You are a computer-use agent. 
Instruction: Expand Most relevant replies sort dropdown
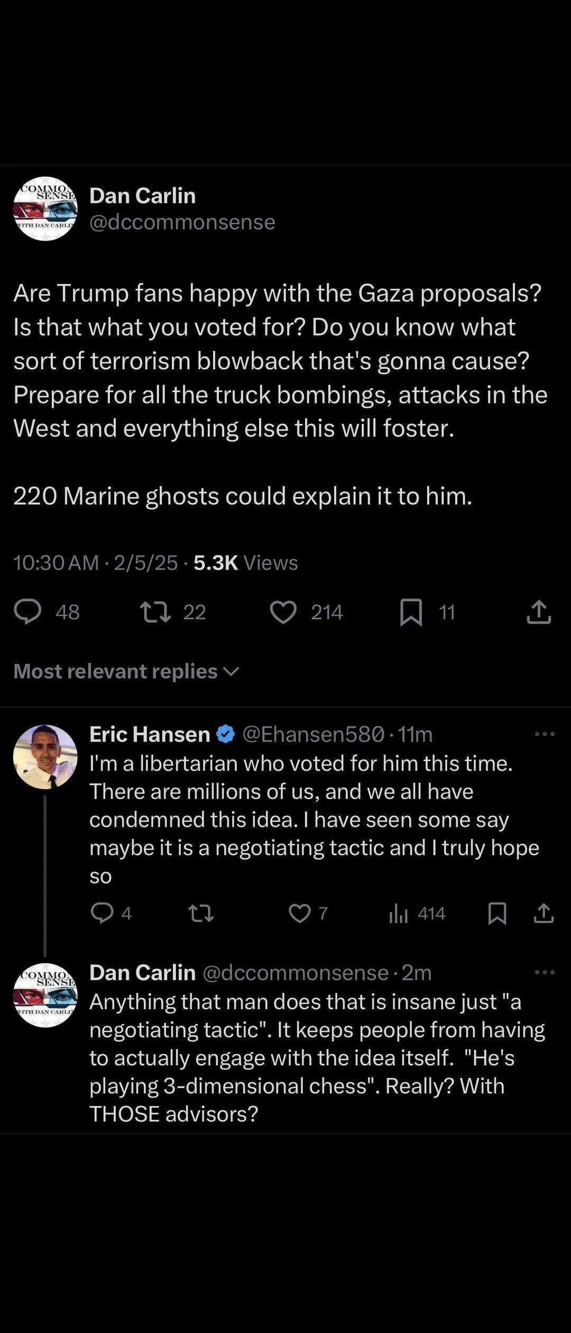(x=126, y=671)
